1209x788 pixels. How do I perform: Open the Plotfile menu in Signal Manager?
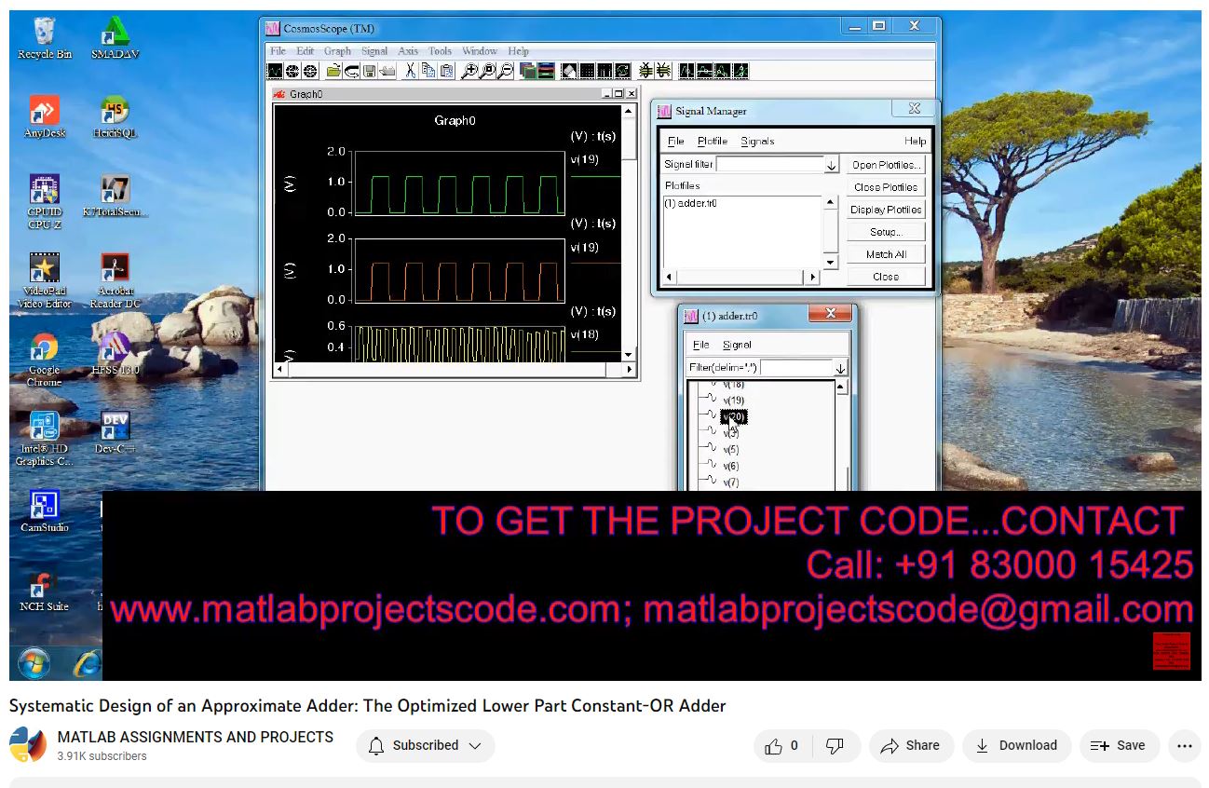pos(713,142)
